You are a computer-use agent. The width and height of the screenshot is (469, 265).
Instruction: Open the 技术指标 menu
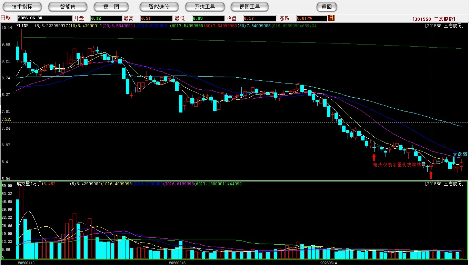[x=22, y=7]
